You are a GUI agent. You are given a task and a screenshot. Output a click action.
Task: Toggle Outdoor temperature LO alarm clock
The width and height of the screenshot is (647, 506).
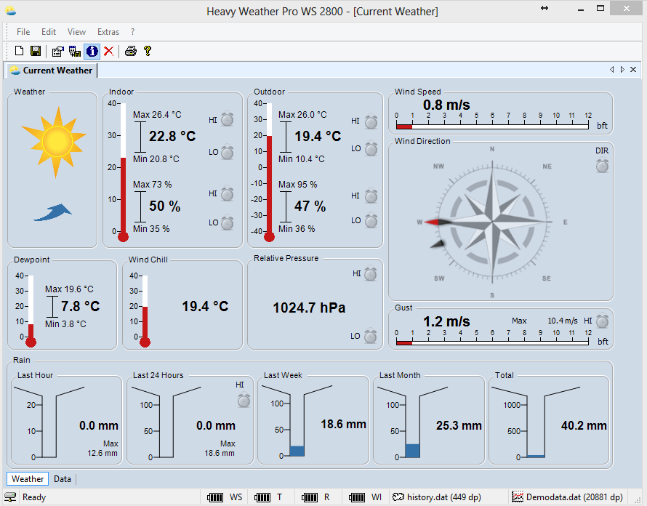pos(371,148)
